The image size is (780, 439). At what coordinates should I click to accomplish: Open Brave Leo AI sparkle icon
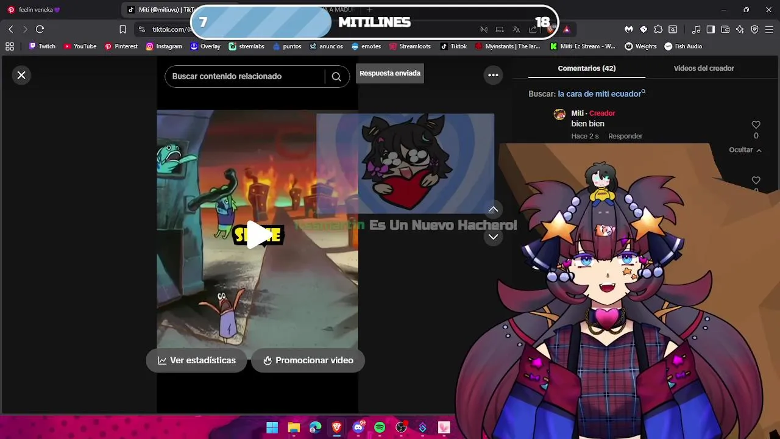click(x=740, y=29)
